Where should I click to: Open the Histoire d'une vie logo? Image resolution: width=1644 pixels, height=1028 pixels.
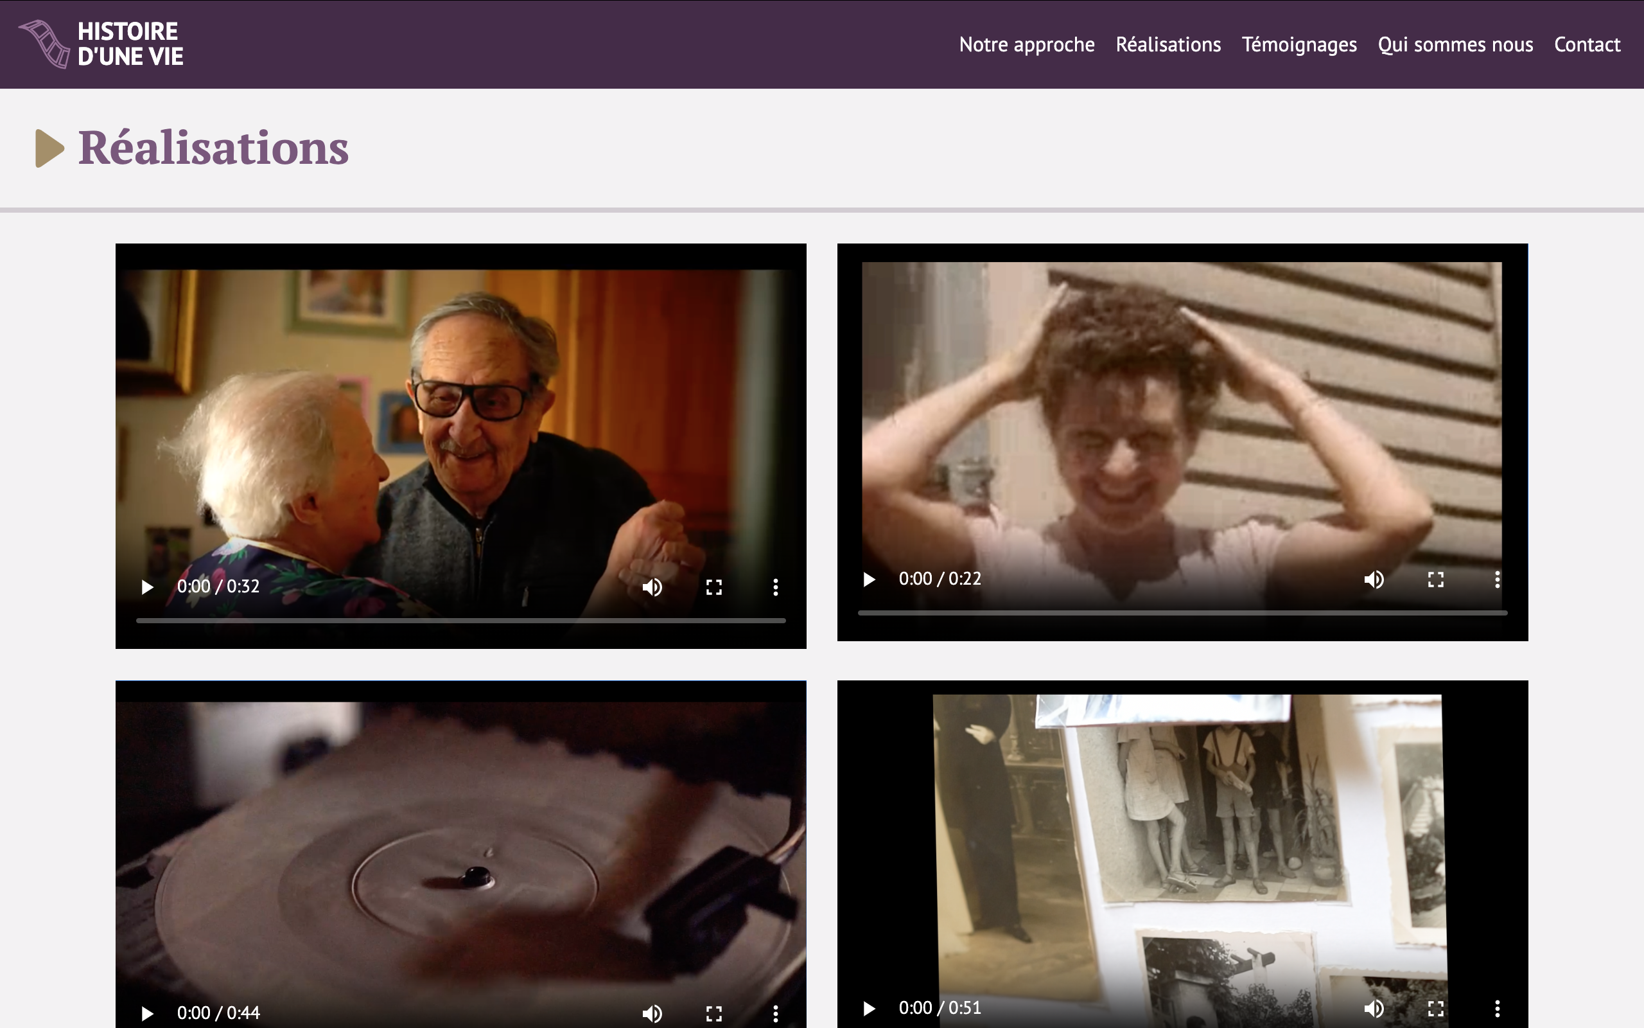[x=101, y=44]
